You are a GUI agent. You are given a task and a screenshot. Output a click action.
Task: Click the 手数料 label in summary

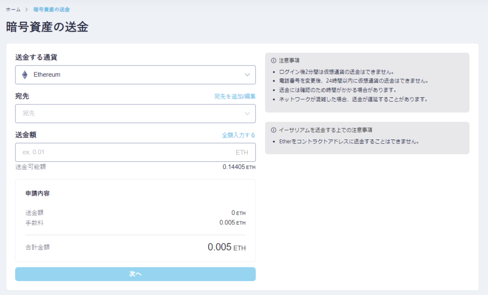pos(34,223)
